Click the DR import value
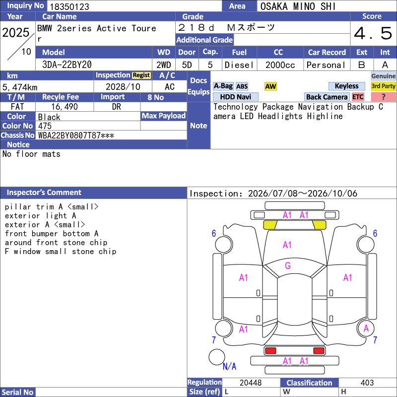Image resolution: width=397 pixels, height=397 pixels. point(117,107)
